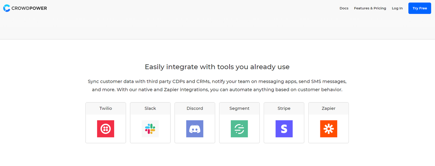The image size is (435, 166).
Task: Click the "Easily integrate with tools" heading
Action: (217, 67)
